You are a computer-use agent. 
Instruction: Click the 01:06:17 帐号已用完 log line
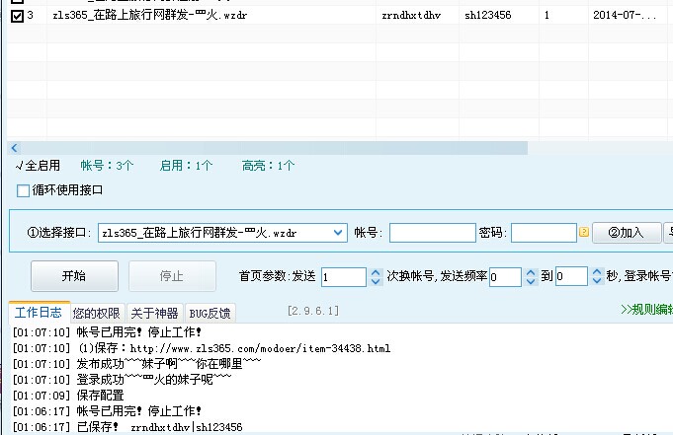[107, 411]
